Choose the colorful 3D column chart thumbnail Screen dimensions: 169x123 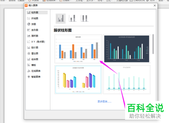point(78,80)
